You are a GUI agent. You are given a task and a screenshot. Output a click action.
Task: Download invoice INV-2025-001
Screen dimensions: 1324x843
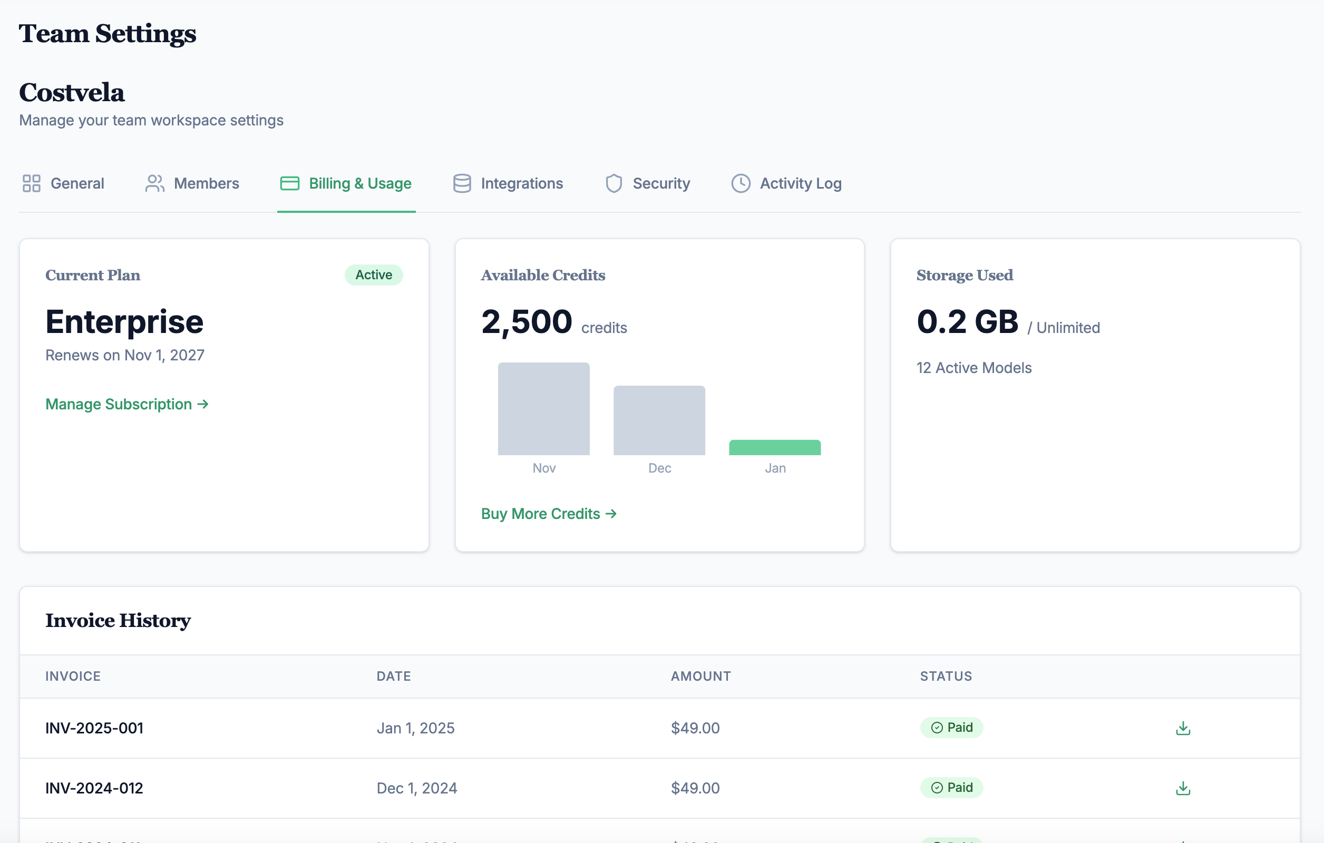(x=1183, y=728)
